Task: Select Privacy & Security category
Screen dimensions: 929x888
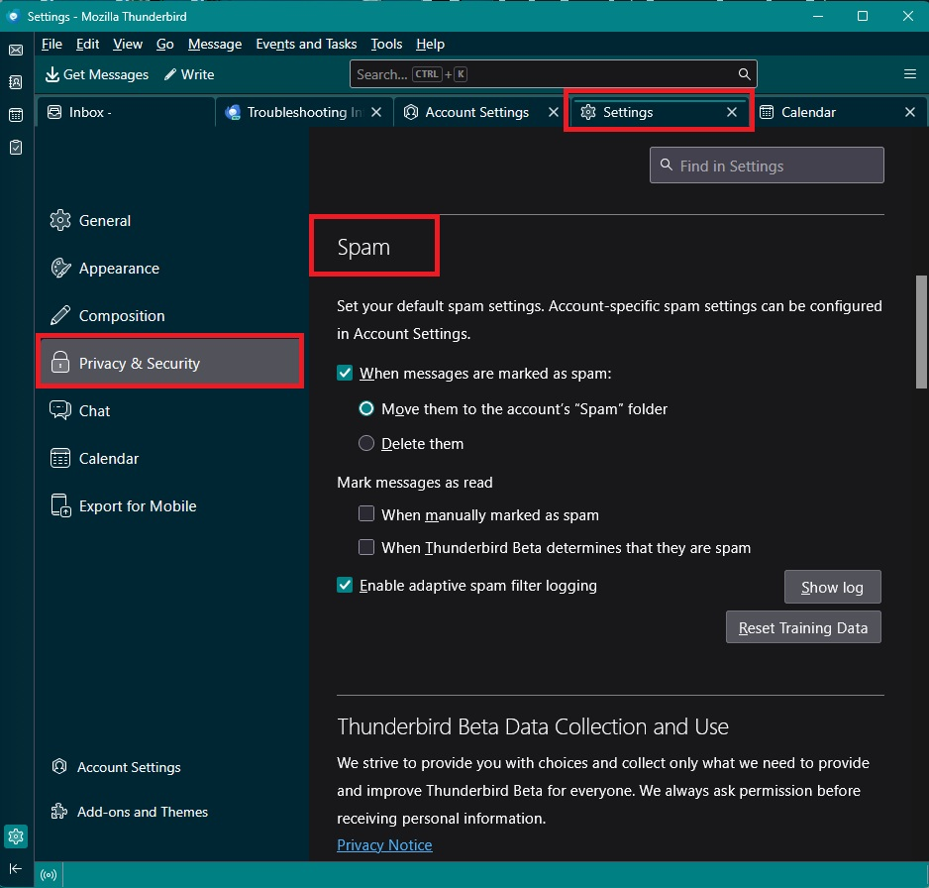Action: pyautogui.click(x=170, y=363)
